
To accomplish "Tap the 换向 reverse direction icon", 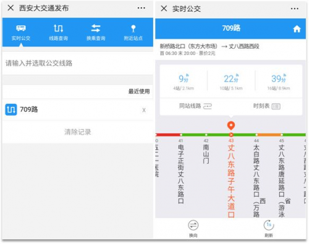I will coord(193,225).
